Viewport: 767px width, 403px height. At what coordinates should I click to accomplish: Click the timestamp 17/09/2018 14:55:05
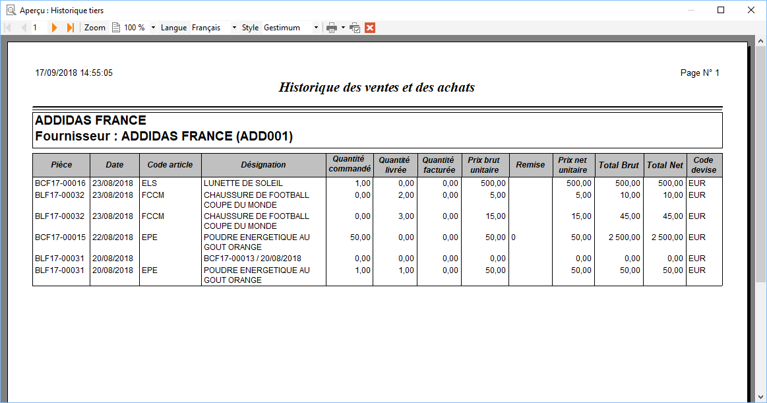tap(74, 73)
